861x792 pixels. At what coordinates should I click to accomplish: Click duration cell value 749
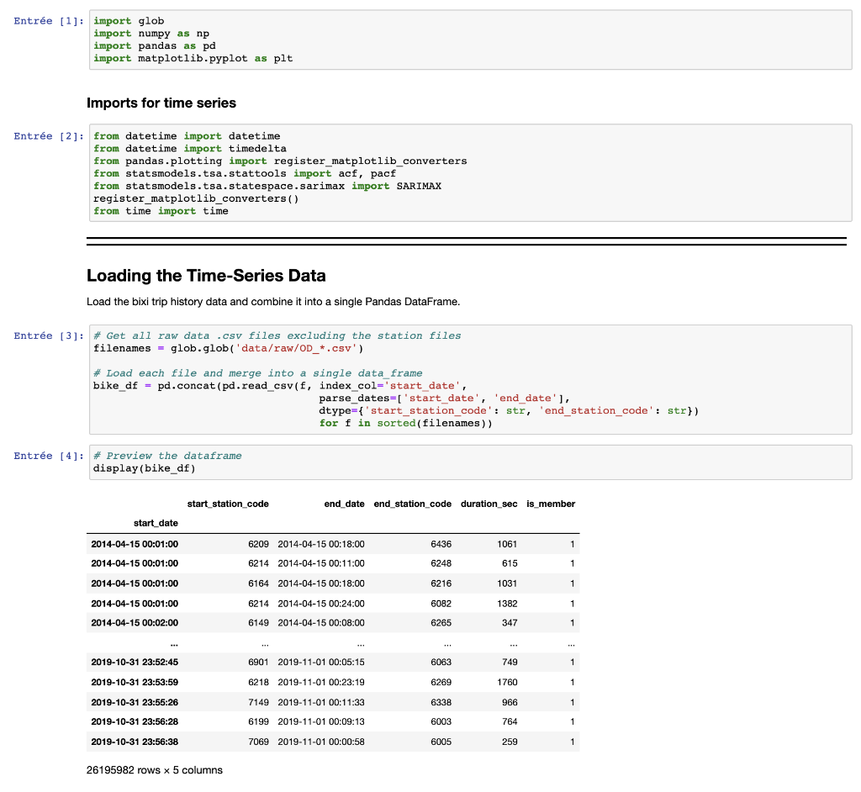(510, 663)
